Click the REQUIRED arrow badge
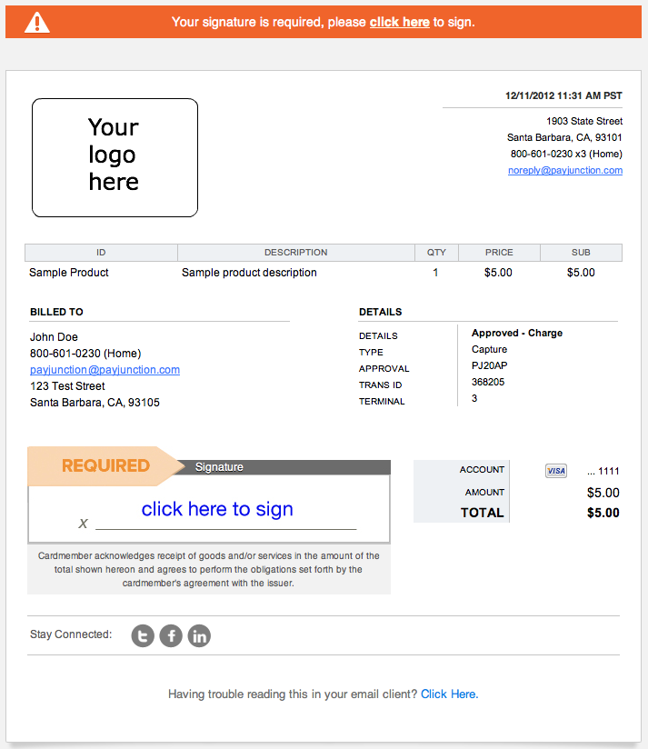Viewport: 648px width, 749px height. [x=105, y=465]
